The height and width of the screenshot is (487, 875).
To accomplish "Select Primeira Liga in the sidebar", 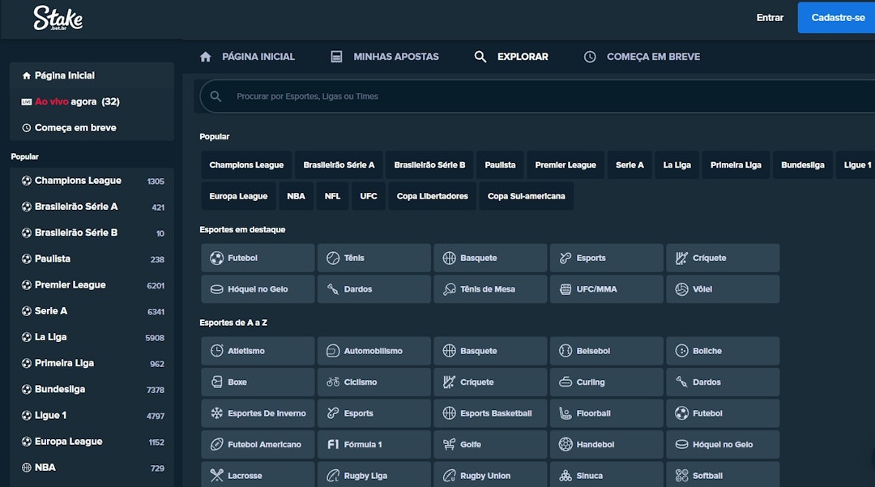I will pos(92,363).
